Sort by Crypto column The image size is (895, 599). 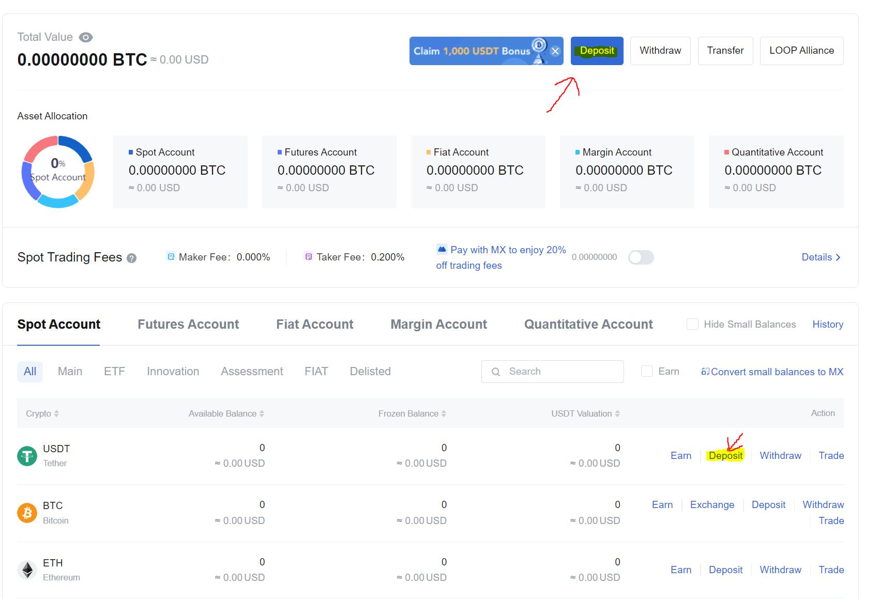click(x=42, y=413)
